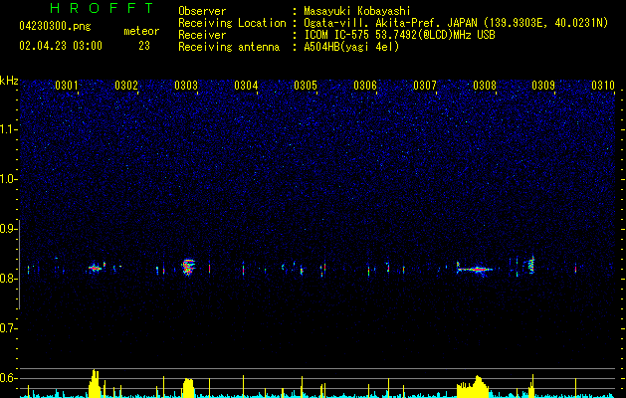Screen dimensions: 626x398
Task: Click the 0.7 kHz axis label
Action: (8, 328)
